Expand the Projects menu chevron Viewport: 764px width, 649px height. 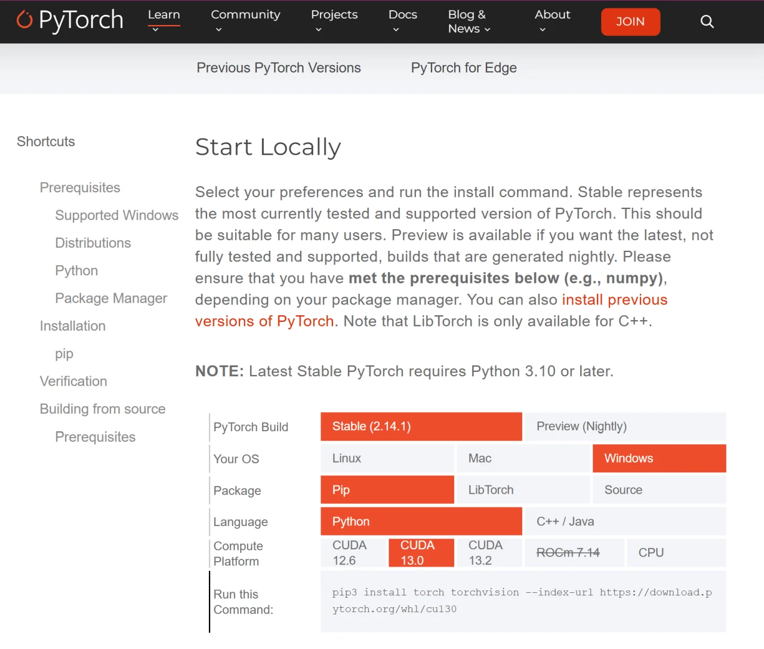[x=318, y=29]
